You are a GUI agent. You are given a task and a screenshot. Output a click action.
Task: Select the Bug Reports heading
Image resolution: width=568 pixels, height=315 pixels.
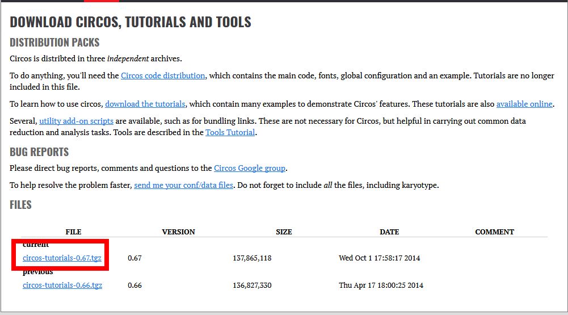(39, 152)
